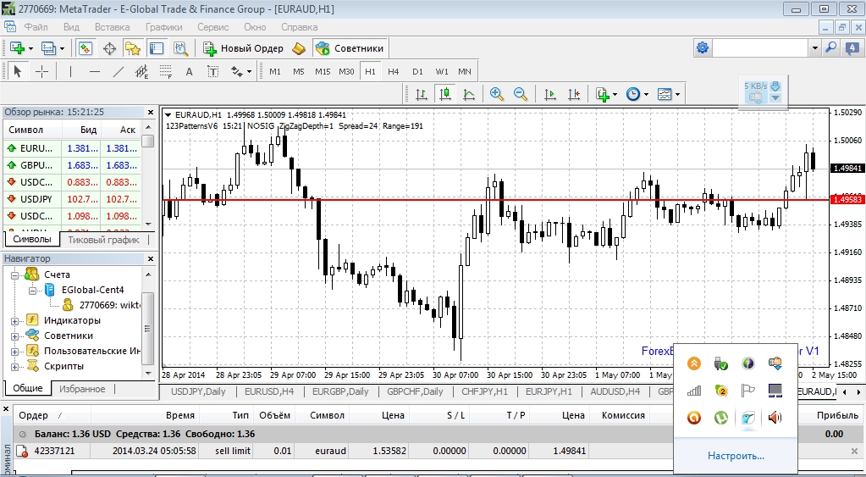Click the toolbar search input field

(x=760, y=48)
